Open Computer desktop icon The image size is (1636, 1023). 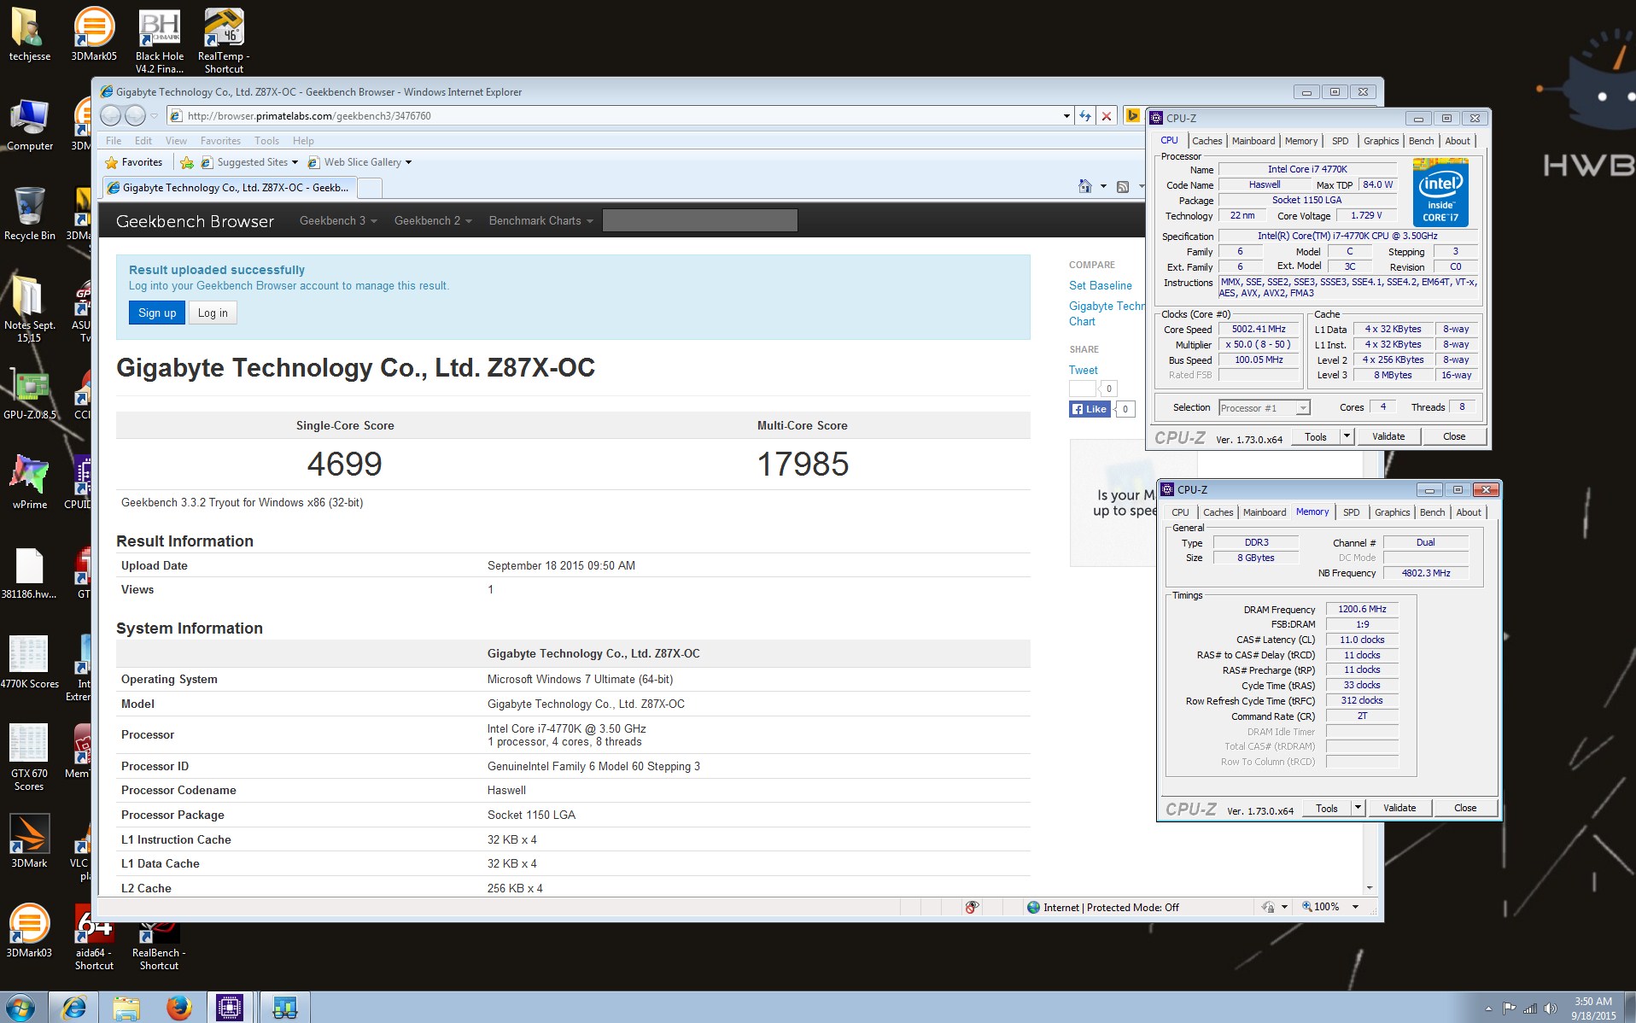click(29, 125)
